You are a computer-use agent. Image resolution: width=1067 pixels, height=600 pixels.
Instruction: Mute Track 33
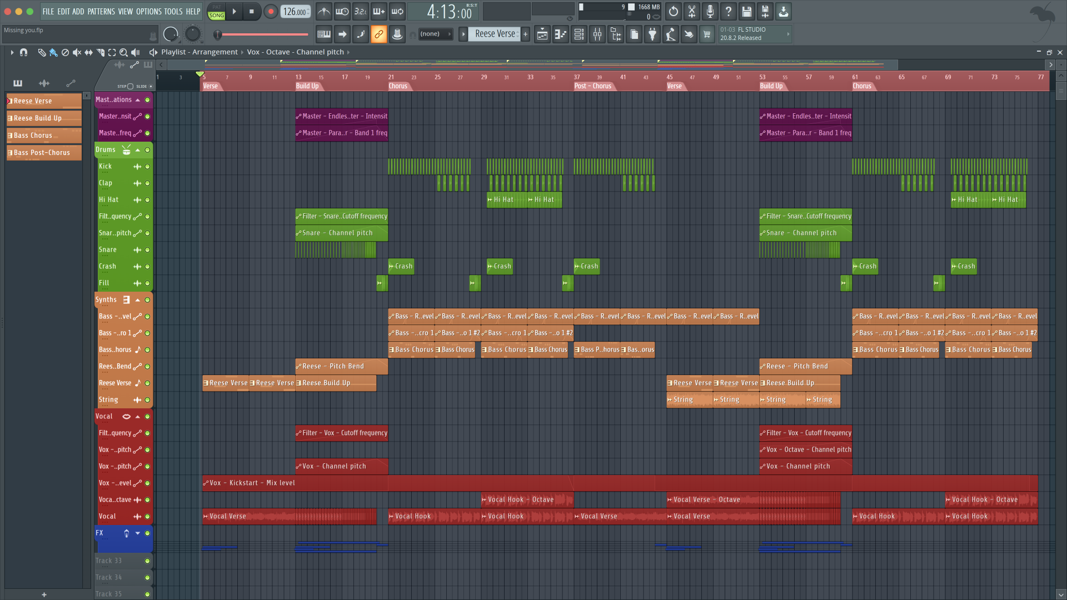click(147, 561)
